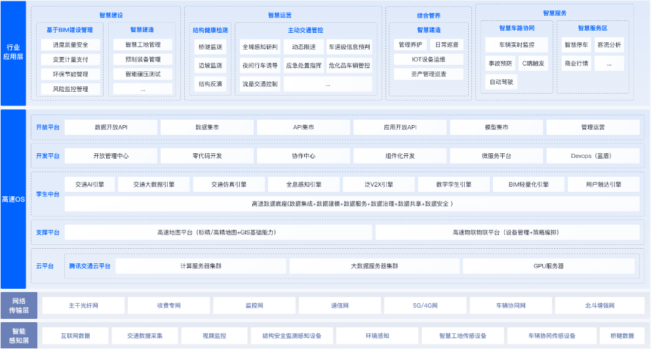This screenshot has width=651, height=349.
Task: Select the '结构安全监测感知设备' box
Action: (x=292, y=336)
